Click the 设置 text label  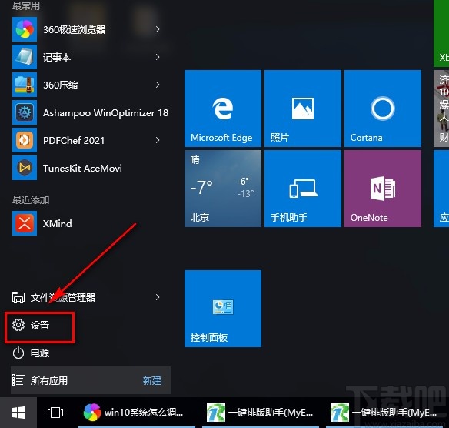[40, 325]
